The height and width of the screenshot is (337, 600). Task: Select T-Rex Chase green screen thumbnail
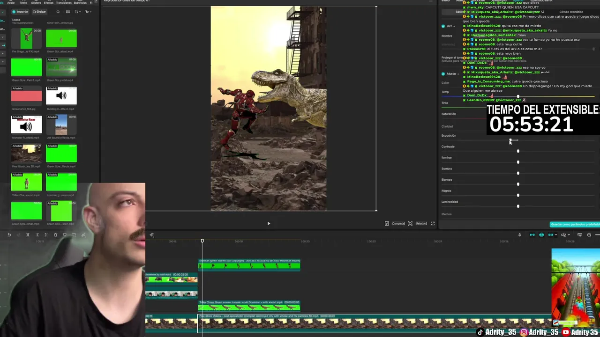click(x=26, y=182)
